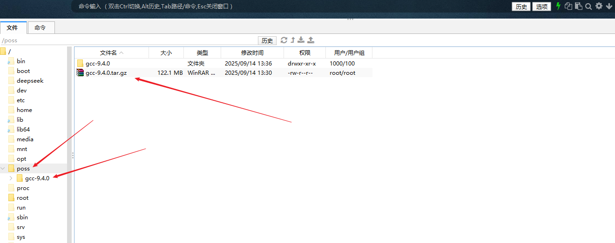This screenshot has width=615, height=243.
Task: Select the home folder in tree
Action: coord(24,110)
